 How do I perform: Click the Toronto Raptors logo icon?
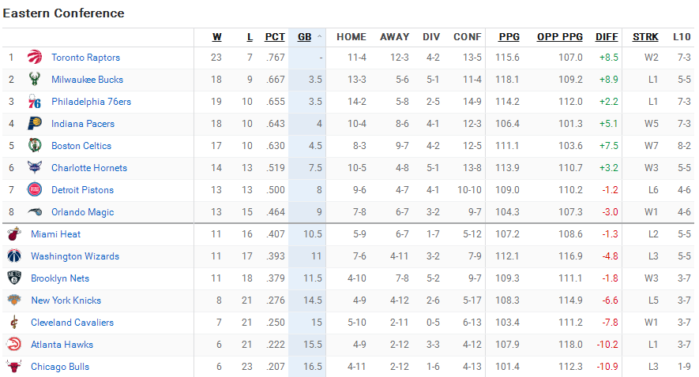(34, 58)
